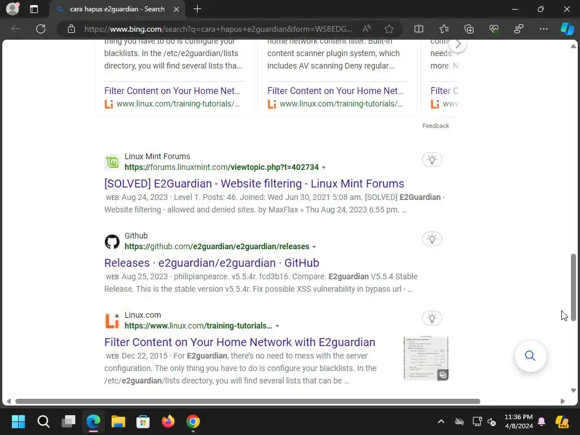
Task: Add this page to favorites star
Action: point(389,29)
